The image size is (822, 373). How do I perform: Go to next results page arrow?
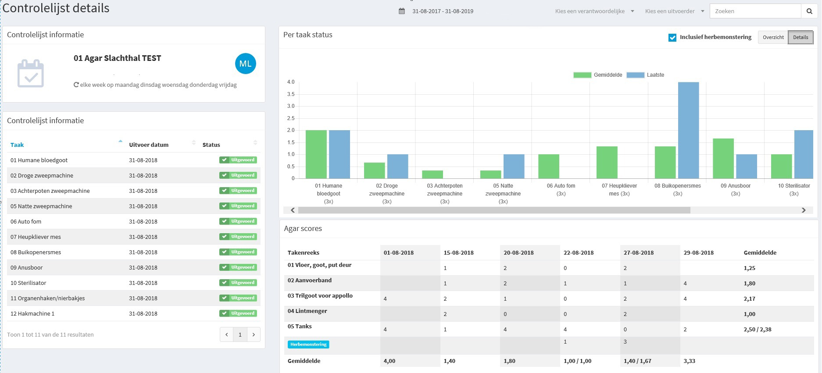click(254, 334)
